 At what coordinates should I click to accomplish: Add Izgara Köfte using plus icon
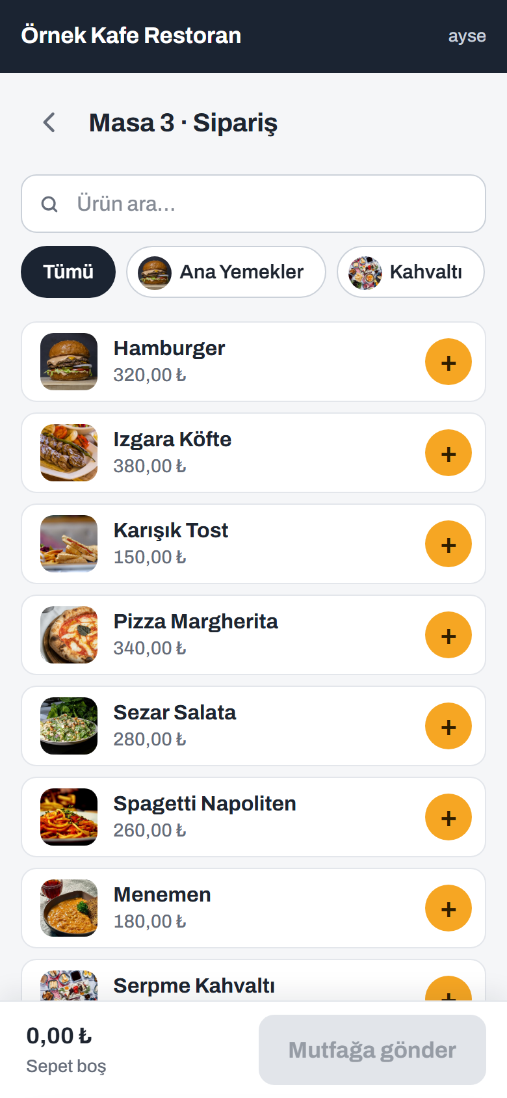pos(448,453)
